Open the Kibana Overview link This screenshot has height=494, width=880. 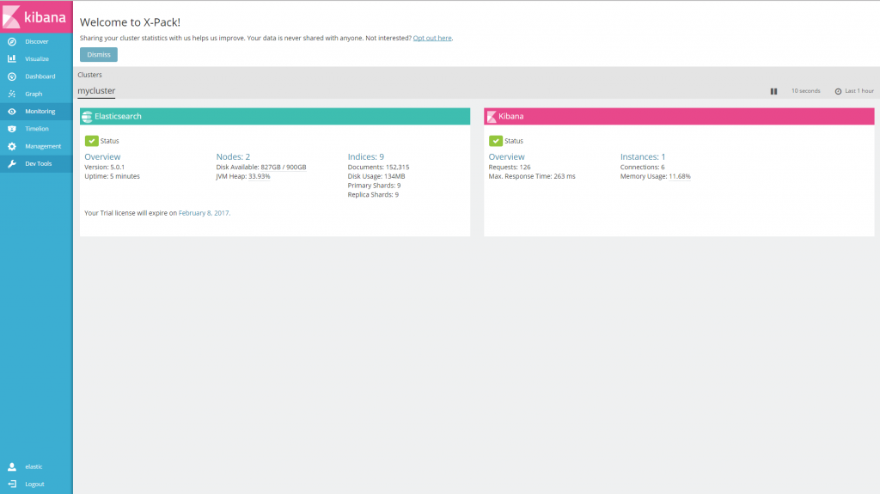click(x=506, y=156)
